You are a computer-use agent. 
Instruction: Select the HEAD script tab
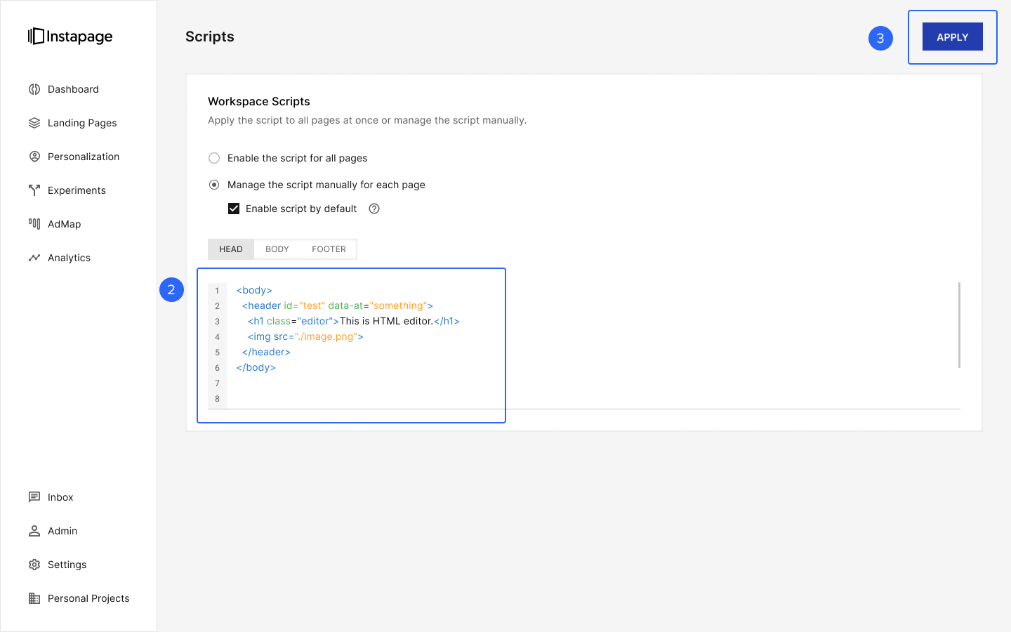pos(231,249)
